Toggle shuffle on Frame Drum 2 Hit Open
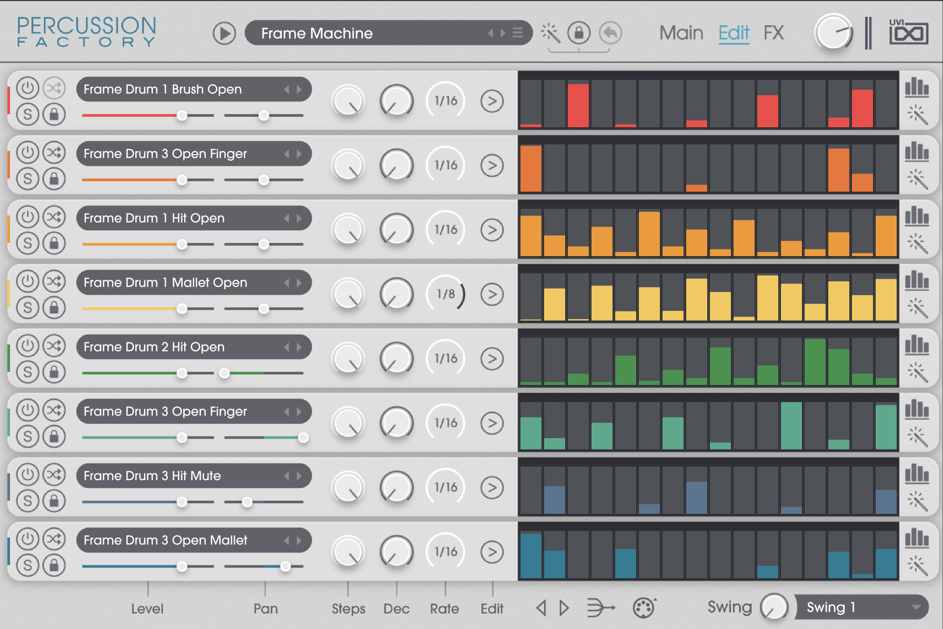Image resolution: width=943 pixels, height=629 pixels. click(54, 346)
